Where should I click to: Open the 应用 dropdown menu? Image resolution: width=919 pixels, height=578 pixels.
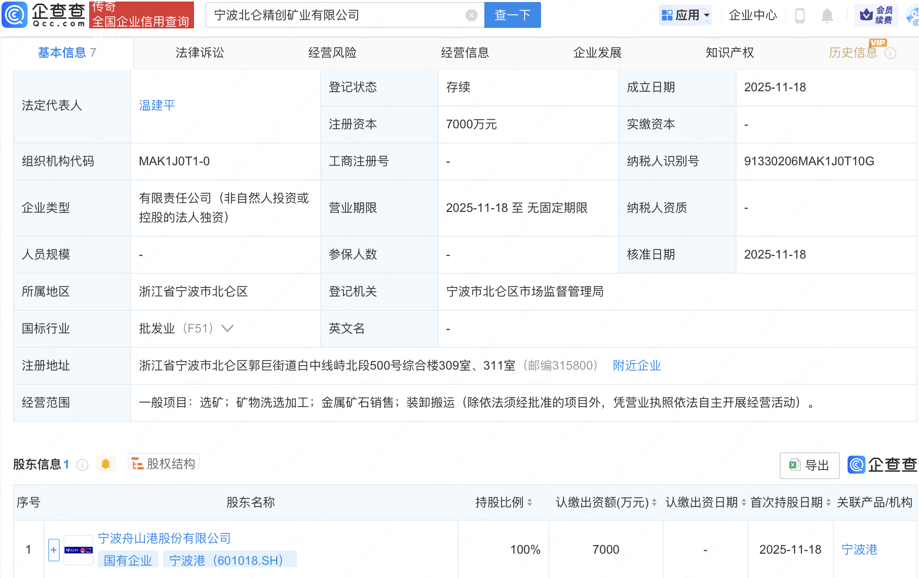coord(685,15)
